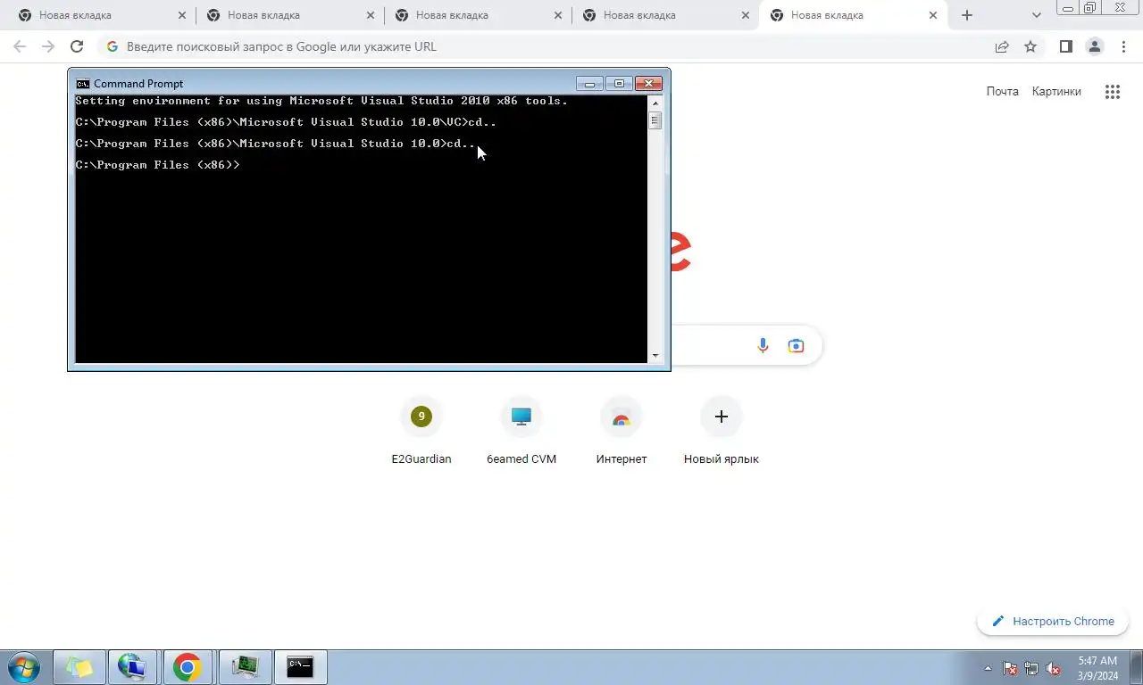Click the Command Prompt taskbar icon

pyautogui.click(x=299, y=666)
